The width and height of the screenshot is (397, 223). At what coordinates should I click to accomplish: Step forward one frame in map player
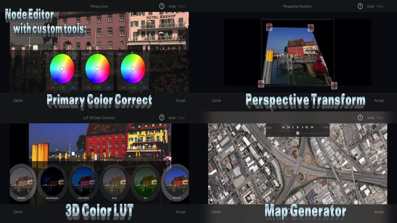pos(302,127)
